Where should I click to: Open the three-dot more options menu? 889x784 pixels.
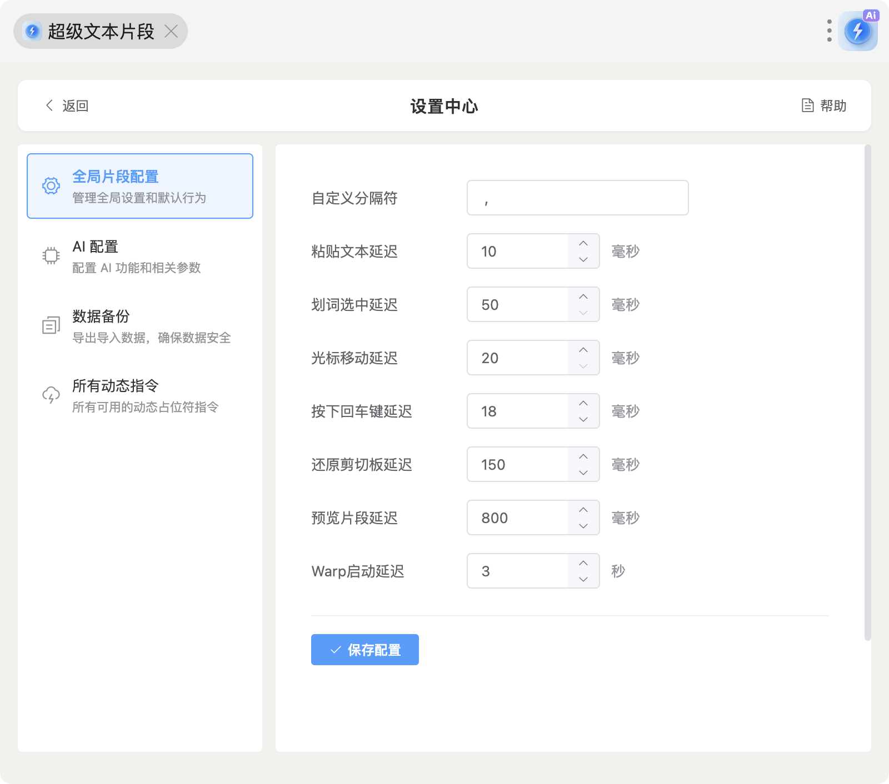(829, 31)
